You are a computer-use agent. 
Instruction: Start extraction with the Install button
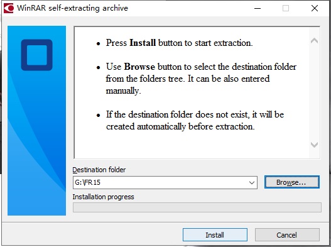pos(215,235)
